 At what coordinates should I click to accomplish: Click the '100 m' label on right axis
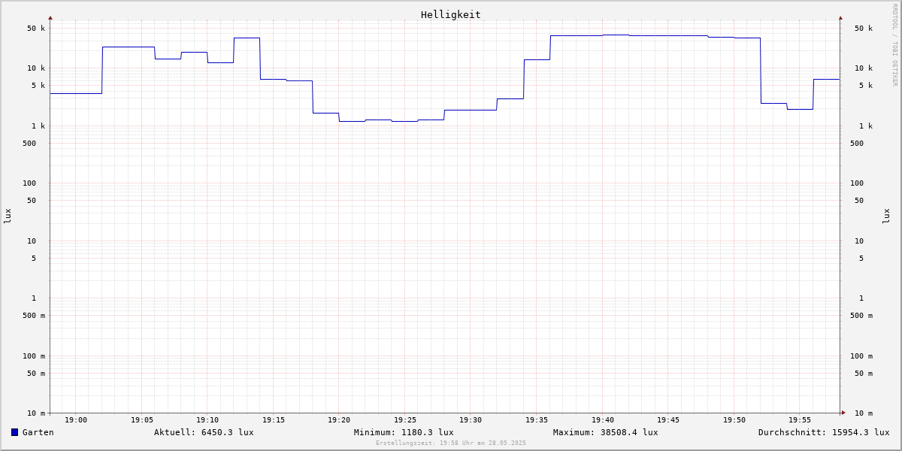[x=861, y=356]
